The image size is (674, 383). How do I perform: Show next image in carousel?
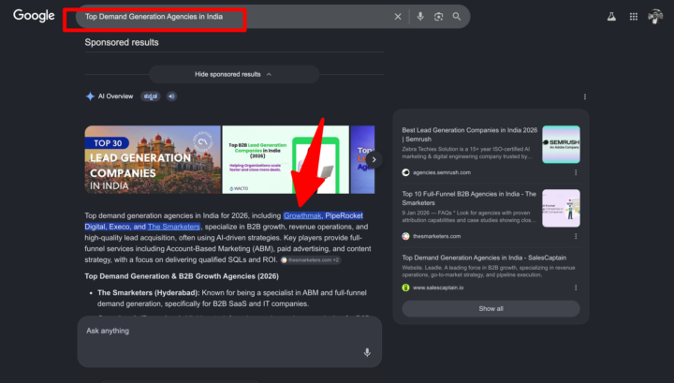[374, 159]
